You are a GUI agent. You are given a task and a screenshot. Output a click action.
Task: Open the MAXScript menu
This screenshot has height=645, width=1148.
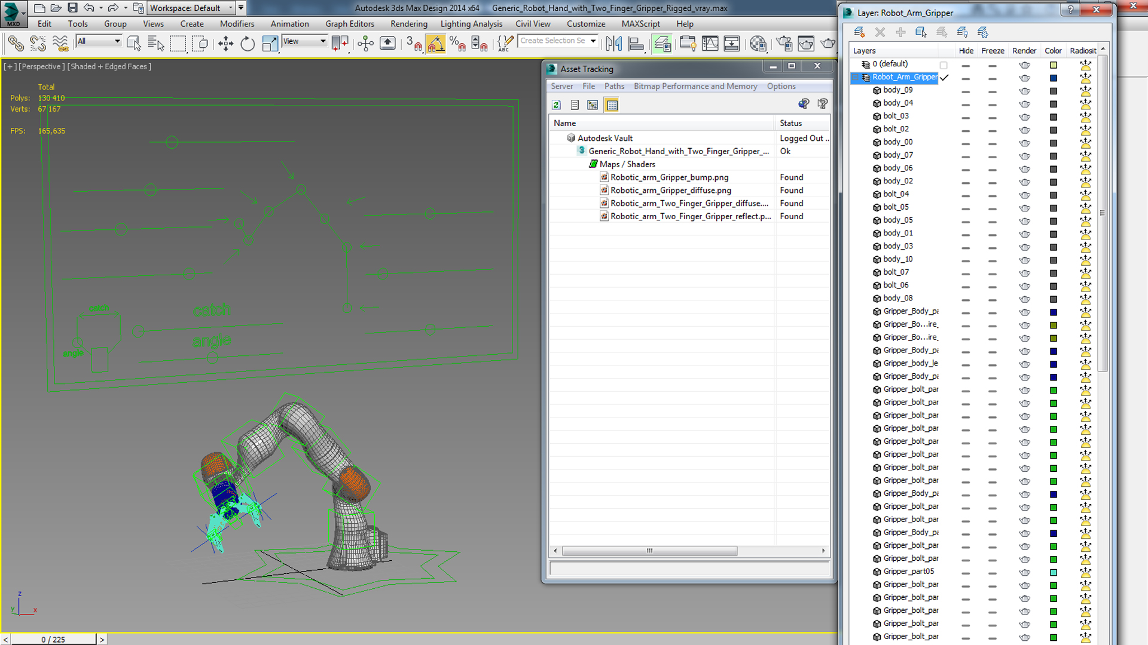point(640,24)
